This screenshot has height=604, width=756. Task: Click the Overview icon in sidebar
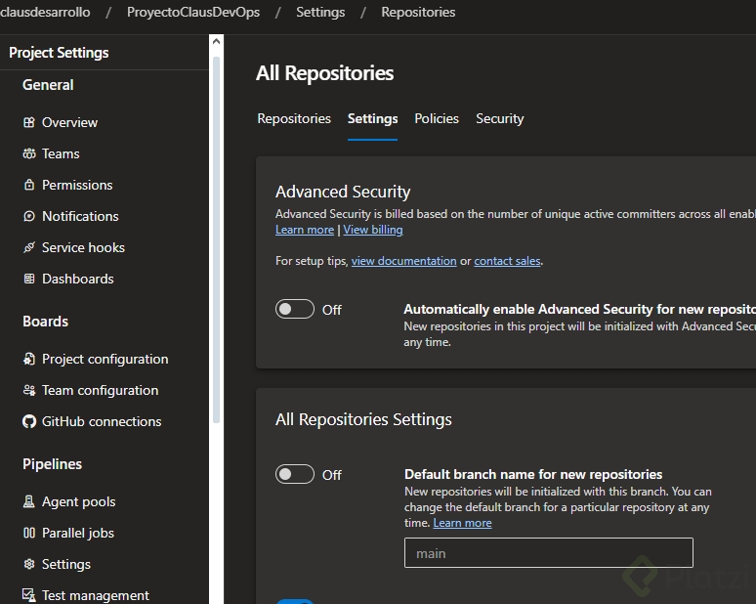pos(29,123)
